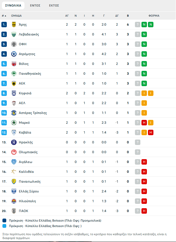Open the Ατρόμητος team name link
This screenshot has width=176, height=242.
tap(27, 54)
